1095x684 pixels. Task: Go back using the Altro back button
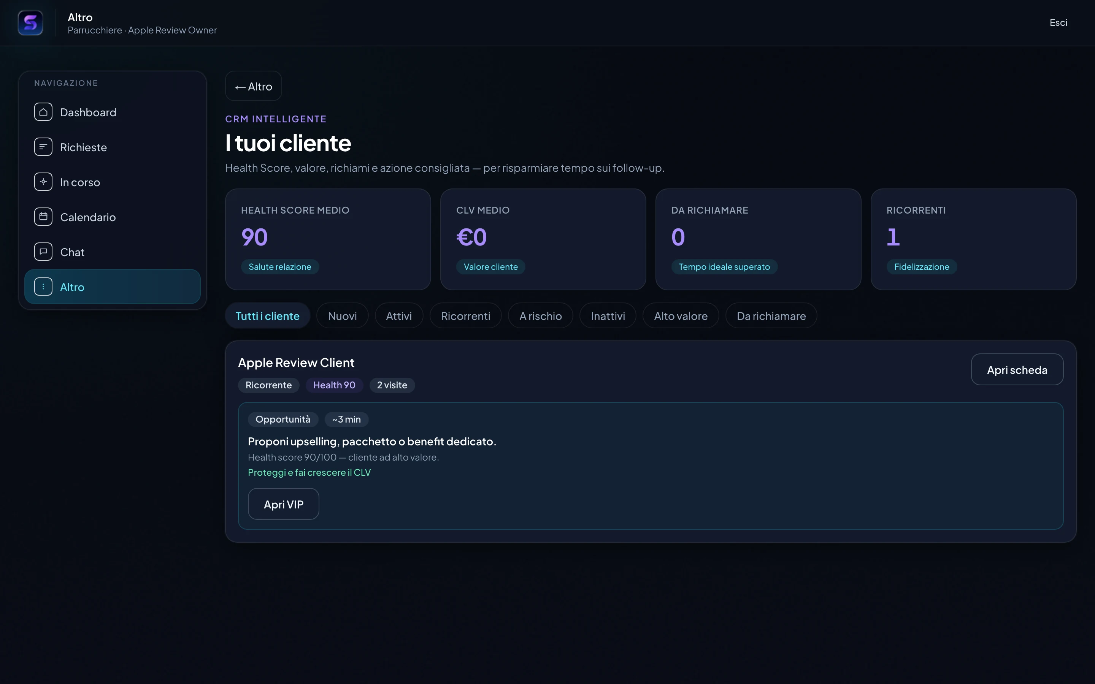[253, 86]
